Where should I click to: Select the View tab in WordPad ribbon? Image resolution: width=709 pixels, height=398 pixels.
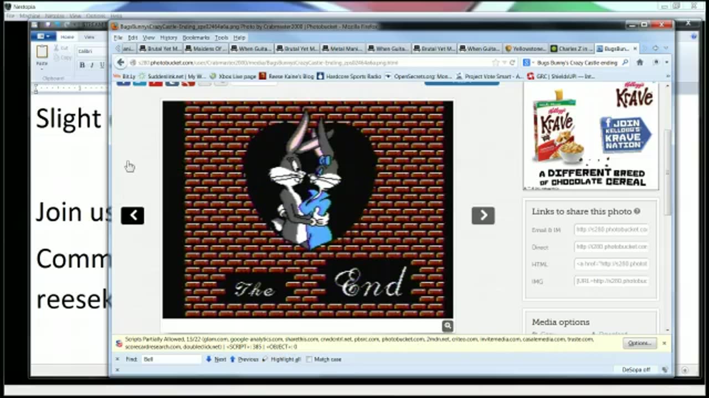coord(89,36)
